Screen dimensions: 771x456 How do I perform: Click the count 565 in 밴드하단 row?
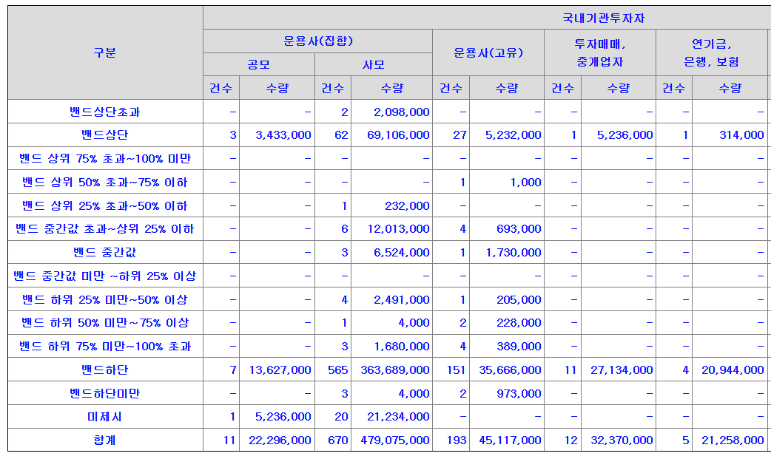338,370
